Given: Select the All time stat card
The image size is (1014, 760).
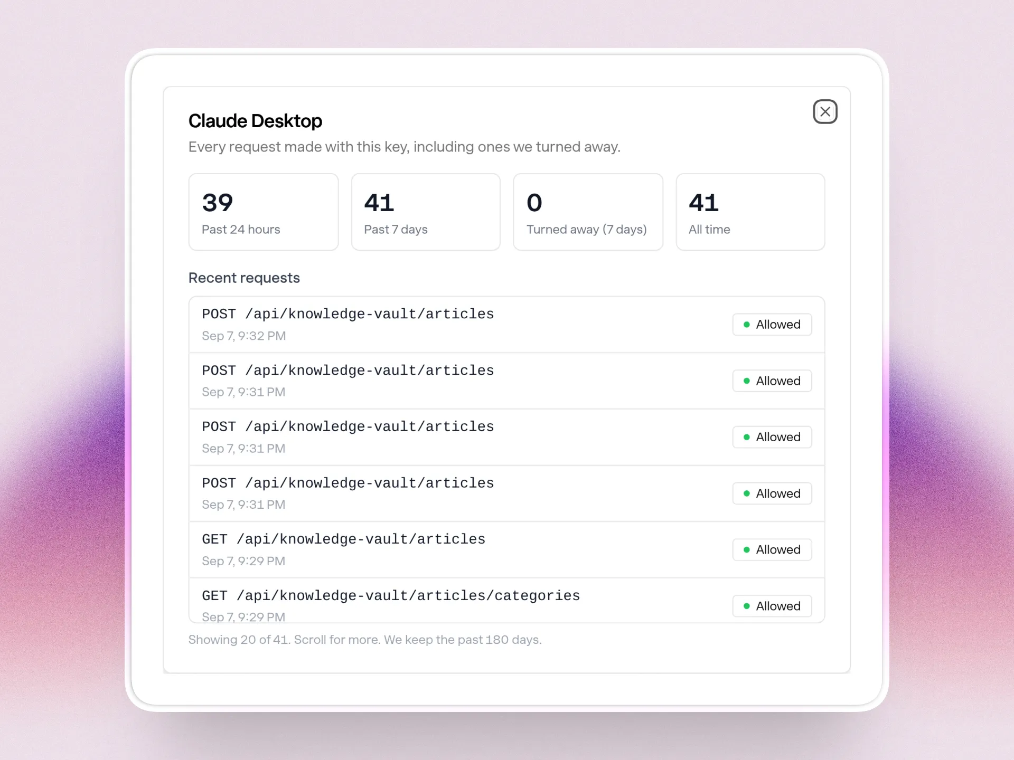Looking at the screenshot, I should pos(750,212).
